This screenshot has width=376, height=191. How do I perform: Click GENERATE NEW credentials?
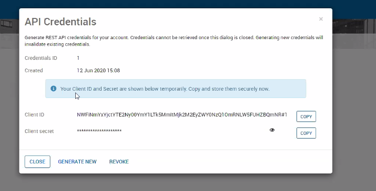pyautogui.click(x=77, y=162)
